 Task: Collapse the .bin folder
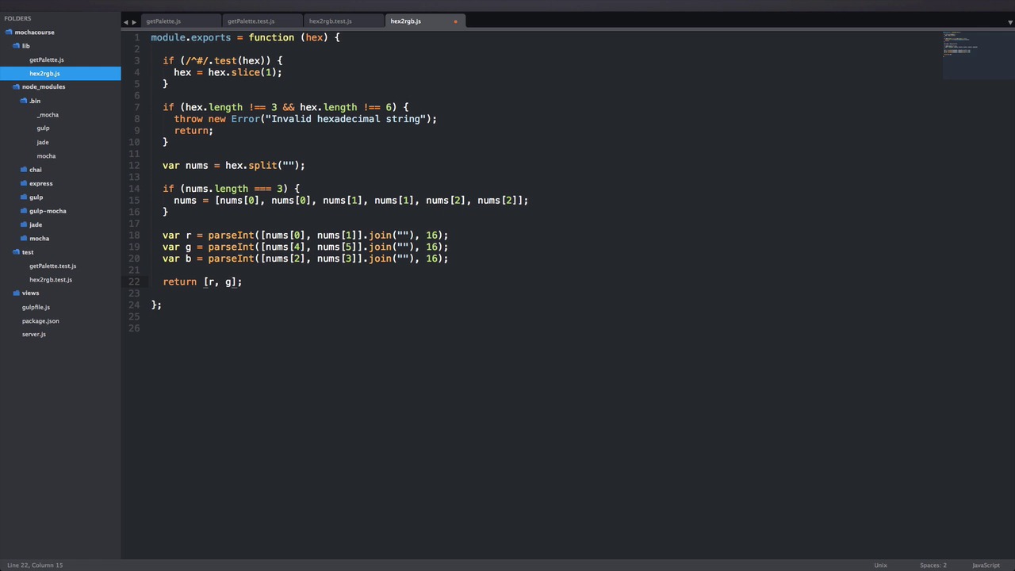click(x=24, y=101)
